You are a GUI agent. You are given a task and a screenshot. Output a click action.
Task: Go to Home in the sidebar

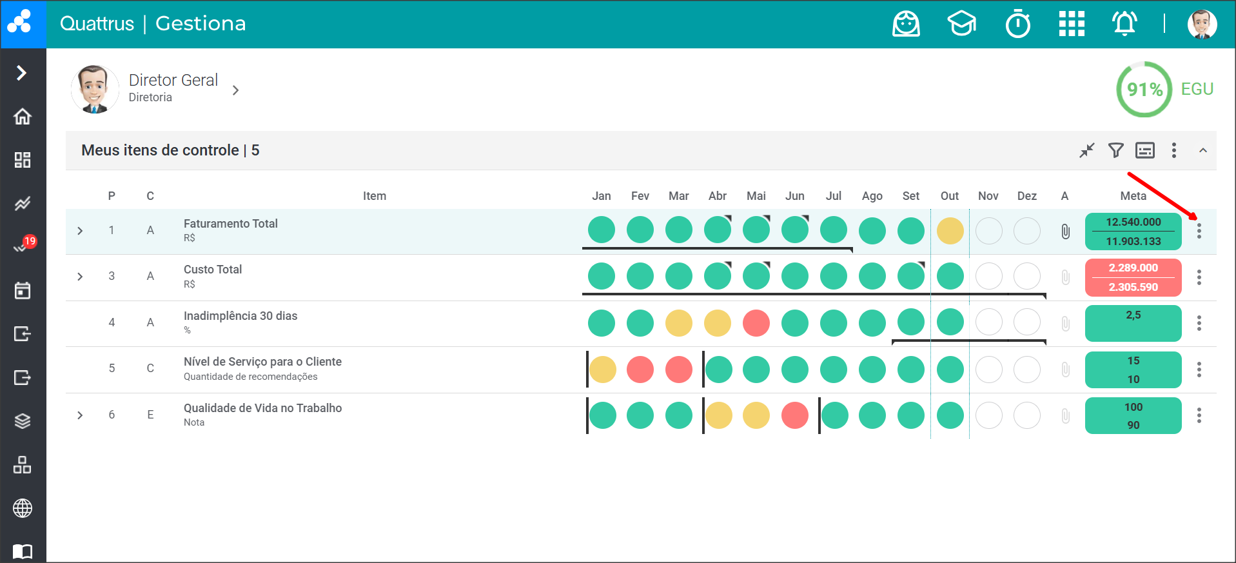[x=23, y=117]
